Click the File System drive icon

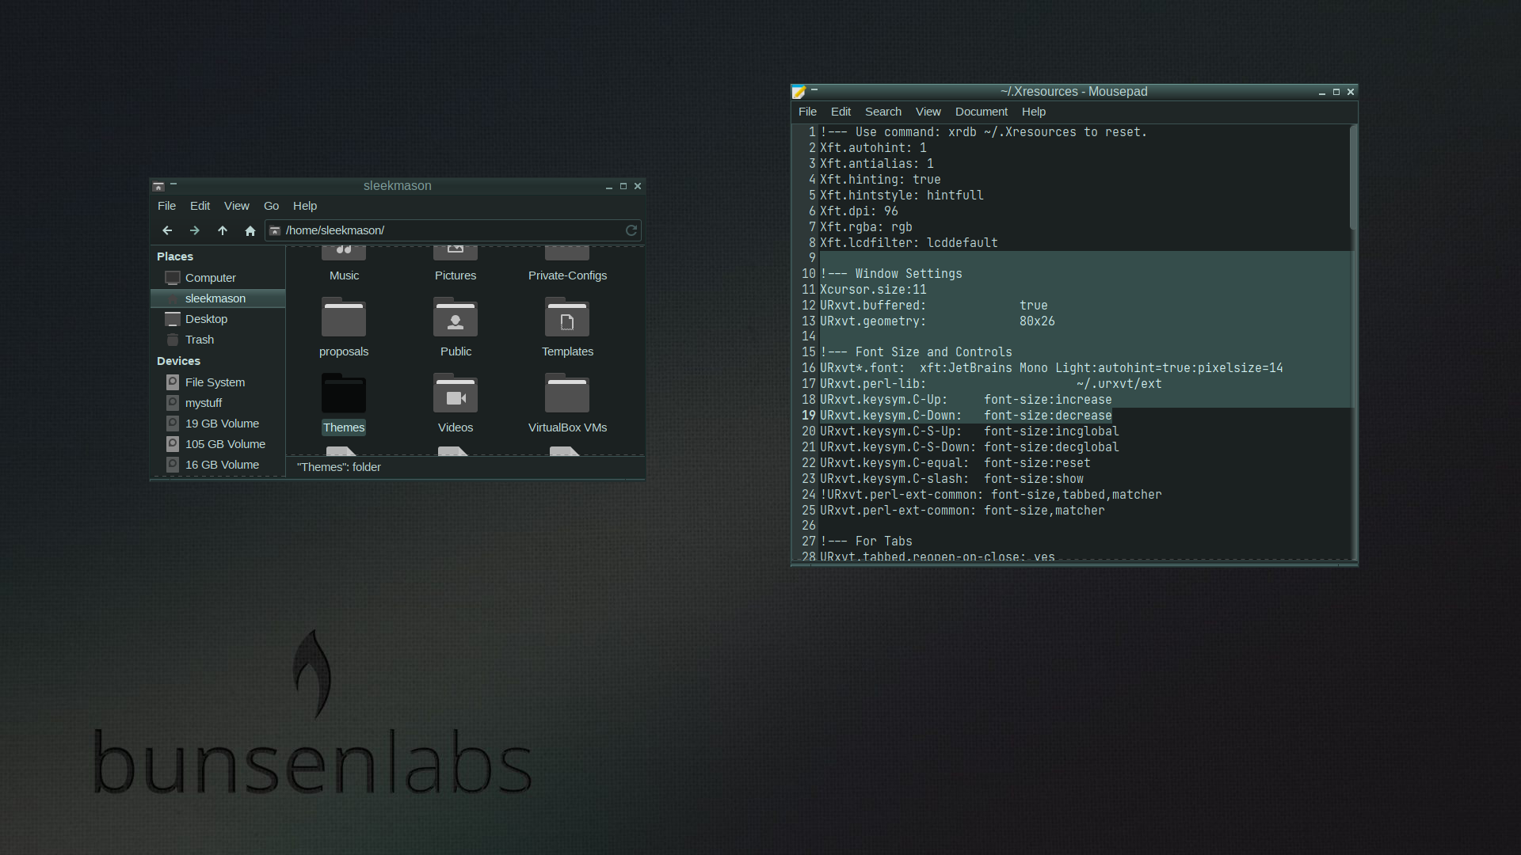click(173, 382)
